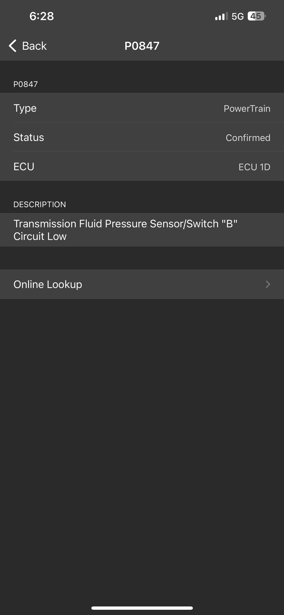Image resolution: width=284 pixels, height=615 pixels.
Task: Select the Type row label
Action: 25,108
